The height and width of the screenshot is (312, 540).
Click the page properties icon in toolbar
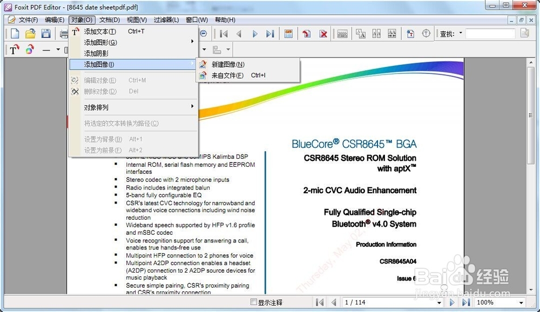[x=288, y=34]
